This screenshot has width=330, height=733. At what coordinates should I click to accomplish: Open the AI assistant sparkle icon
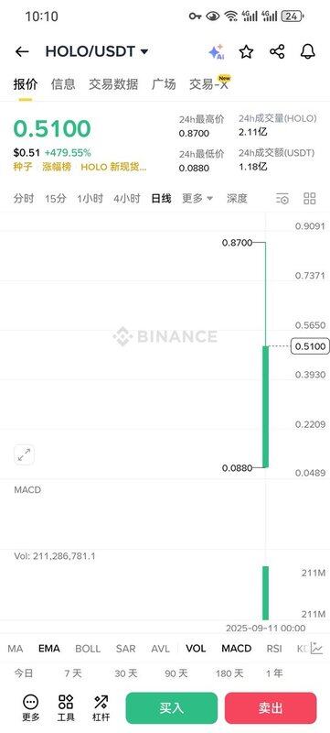216,52
